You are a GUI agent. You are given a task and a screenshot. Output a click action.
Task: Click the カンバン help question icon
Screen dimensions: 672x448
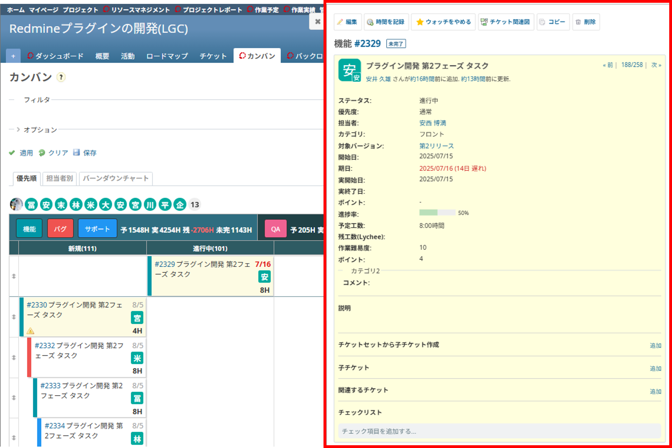pyautogui.click(x=61, y=77)
